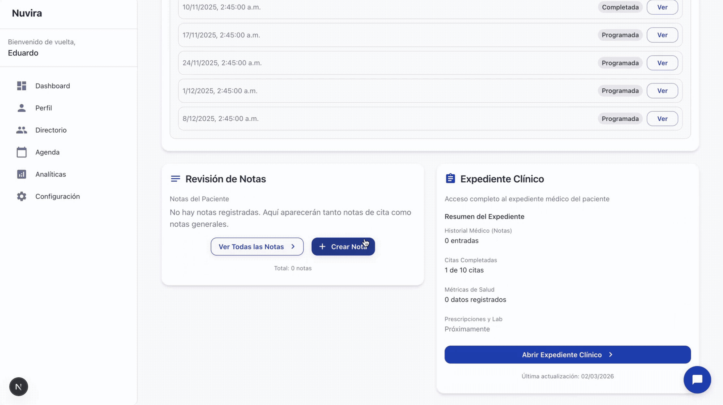Open the Dashboard menu entry
The width and height of the screenshot is (723, 405).
52,86
